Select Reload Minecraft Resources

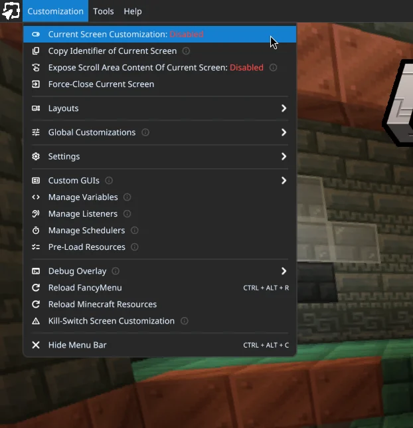coord(160,304)
